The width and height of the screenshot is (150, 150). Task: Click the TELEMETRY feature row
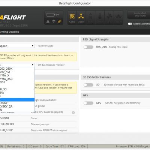pyautogui.click(x=39, y=124)
